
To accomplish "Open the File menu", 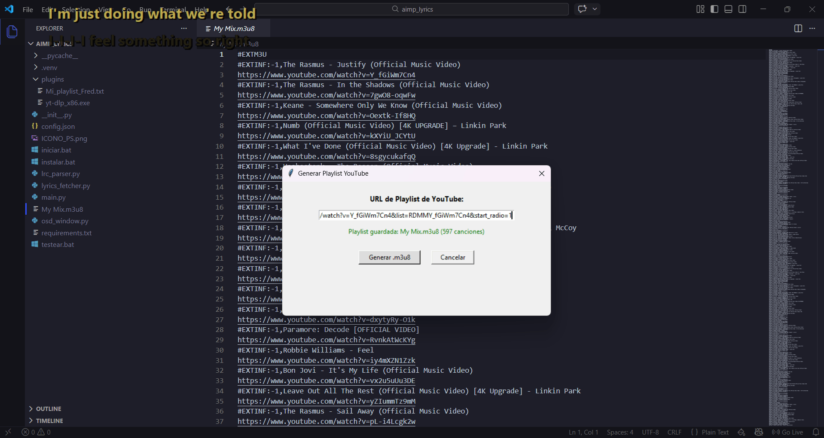I will [27, 9].
